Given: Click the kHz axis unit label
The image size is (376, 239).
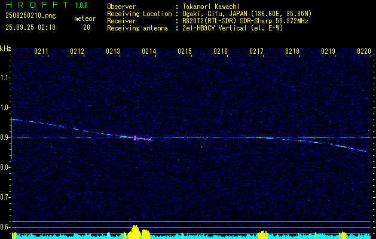Looking at the screenshot, I should tap(5, 48).
